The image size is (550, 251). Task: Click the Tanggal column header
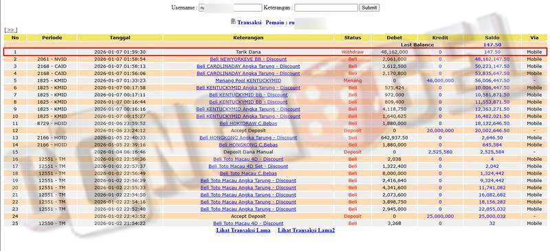pyautogui.click(x=120, y=38)
